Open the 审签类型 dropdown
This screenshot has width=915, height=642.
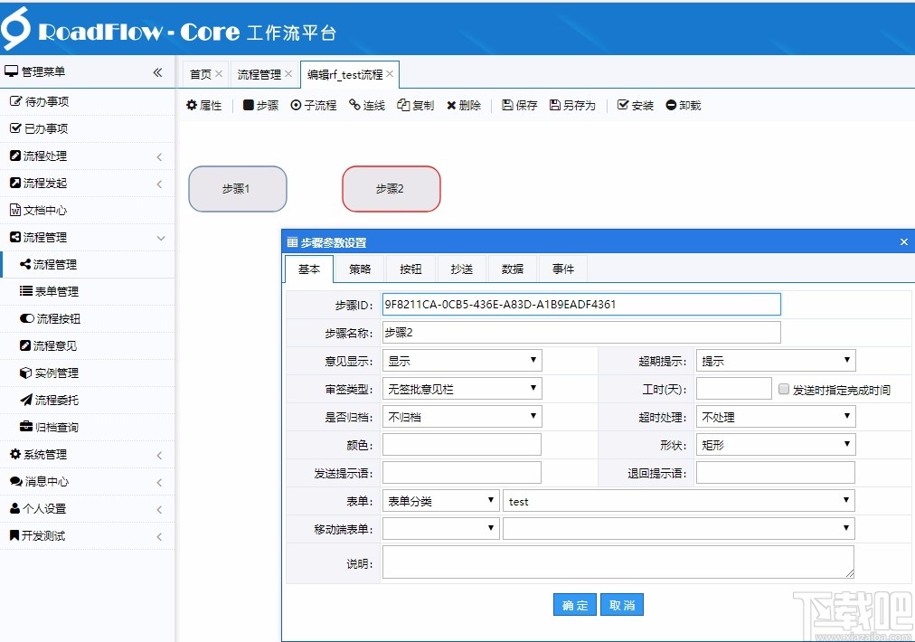pos(461,388)
